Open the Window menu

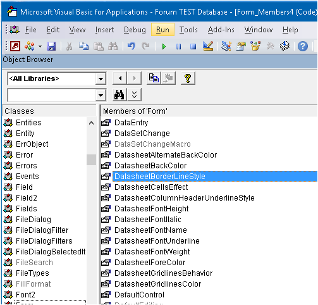click(259, 30)
